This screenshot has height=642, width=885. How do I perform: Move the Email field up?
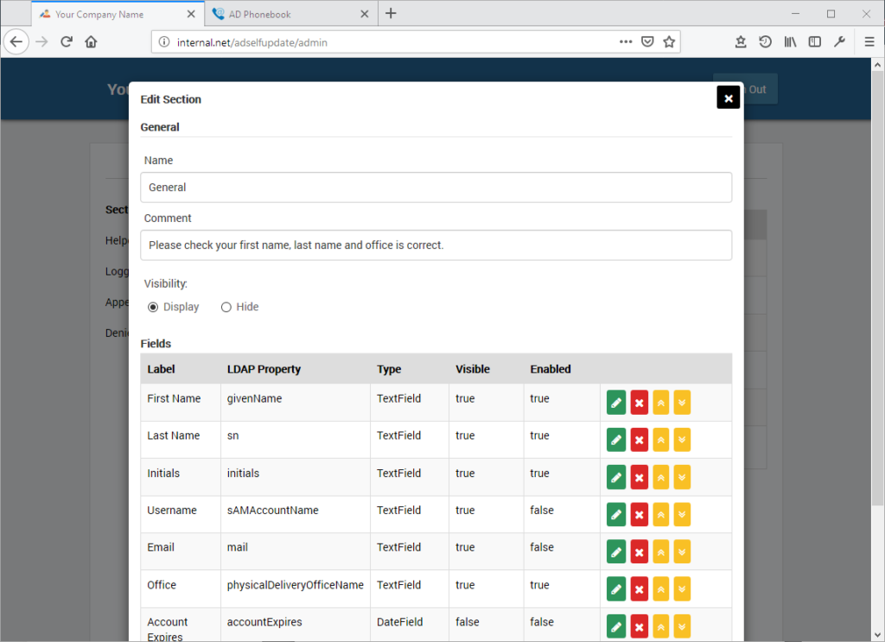pos(660,551)
